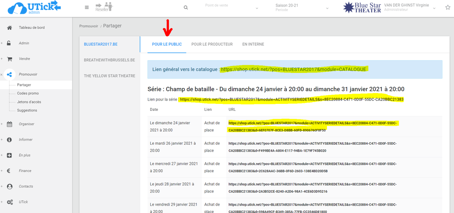The width and height of the screenshot is (454, 213).
Task: Open the Reseller icon in header
Action: pyautogui.click(x=104, y=7)
